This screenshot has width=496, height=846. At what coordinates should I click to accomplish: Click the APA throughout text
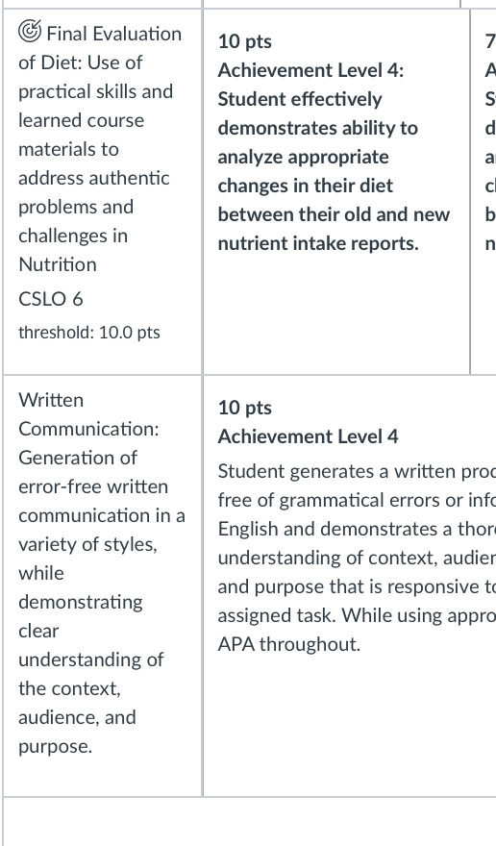coord(288,644)
